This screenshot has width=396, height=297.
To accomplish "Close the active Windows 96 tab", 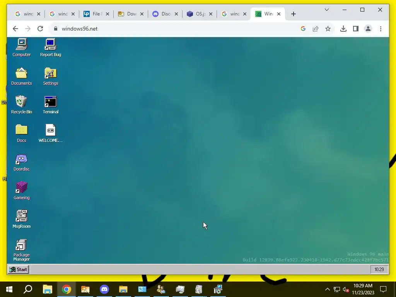I will (279, 14).
